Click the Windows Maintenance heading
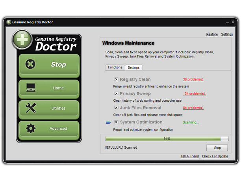The height and width of the screenshot is (181, 241). [x=128, y=43]
